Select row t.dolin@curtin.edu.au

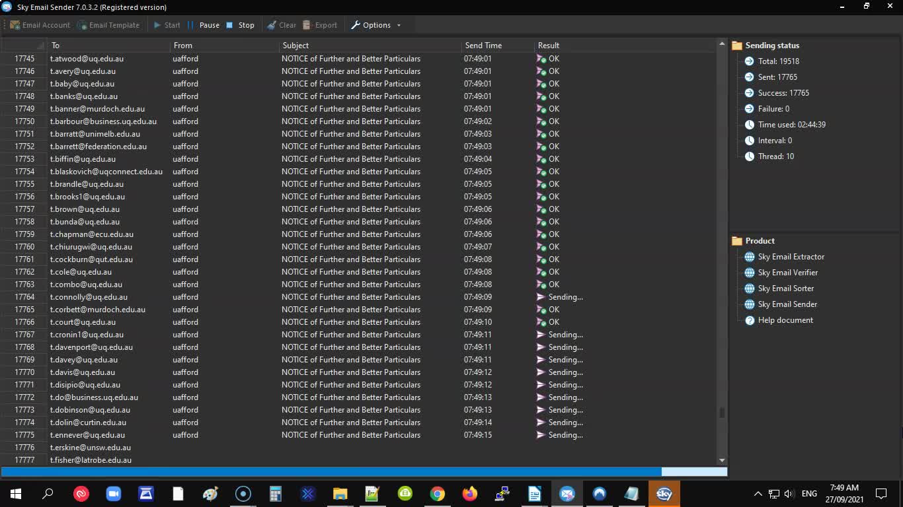click(358, 422)
